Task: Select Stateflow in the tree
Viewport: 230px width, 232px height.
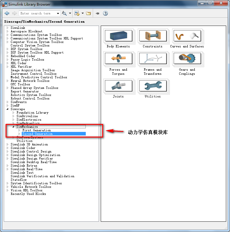Action: [x=19, y=180]
